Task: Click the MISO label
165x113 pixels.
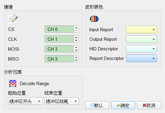Action: point(13,59)
